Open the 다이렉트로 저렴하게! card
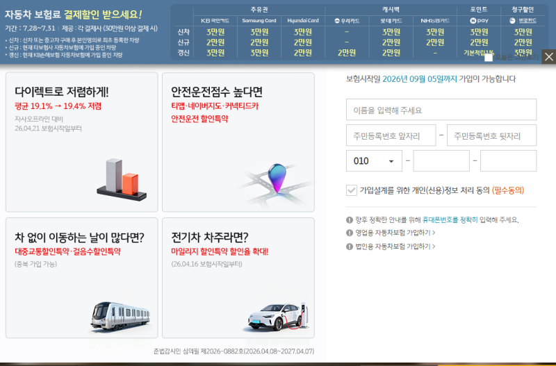The width and height of the screenshot is (556, 366). pos(81,142)
